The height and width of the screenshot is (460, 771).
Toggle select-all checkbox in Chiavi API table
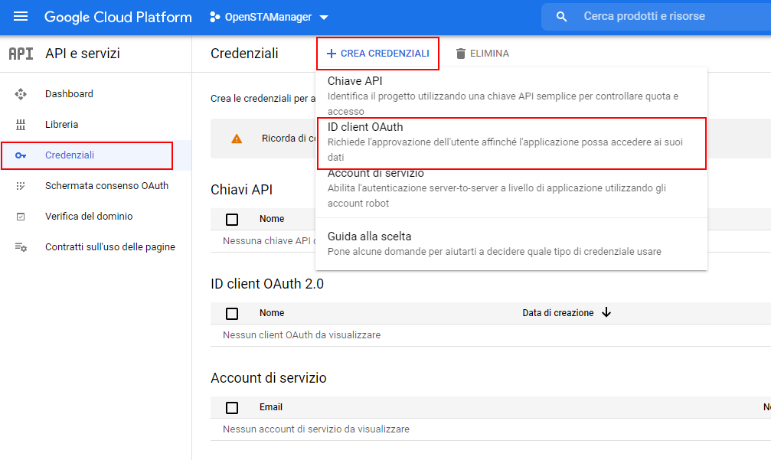[x=232, y=220]
